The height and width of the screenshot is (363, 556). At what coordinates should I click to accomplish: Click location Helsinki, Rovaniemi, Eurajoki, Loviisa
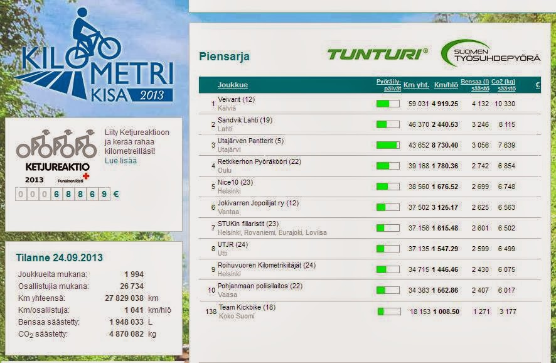[x=272, y=233]
